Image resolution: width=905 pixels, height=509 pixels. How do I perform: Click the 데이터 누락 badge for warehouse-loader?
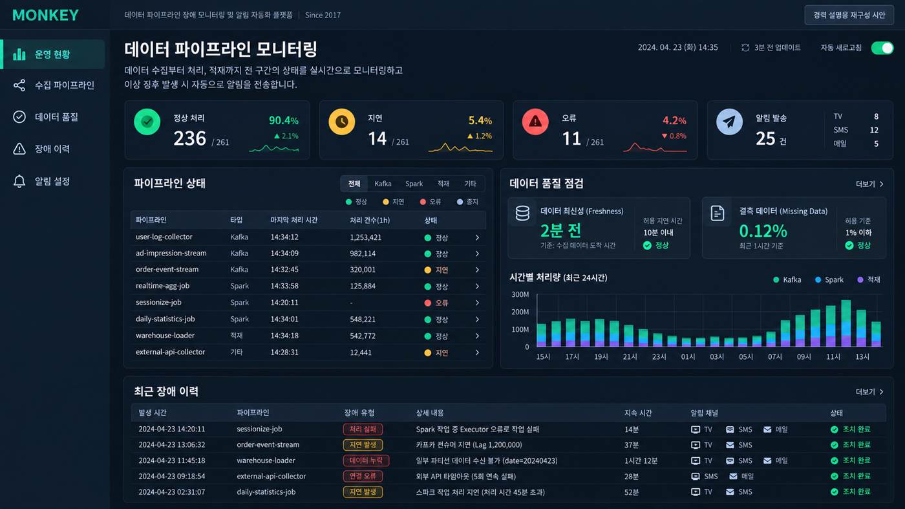point(366,460)
